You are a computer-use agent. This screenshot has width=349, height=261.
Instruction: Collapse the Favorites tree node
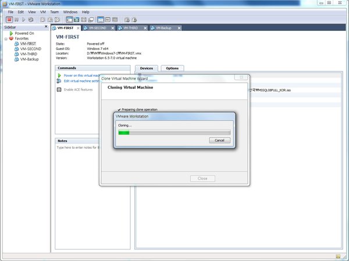(x=6, y=39)
